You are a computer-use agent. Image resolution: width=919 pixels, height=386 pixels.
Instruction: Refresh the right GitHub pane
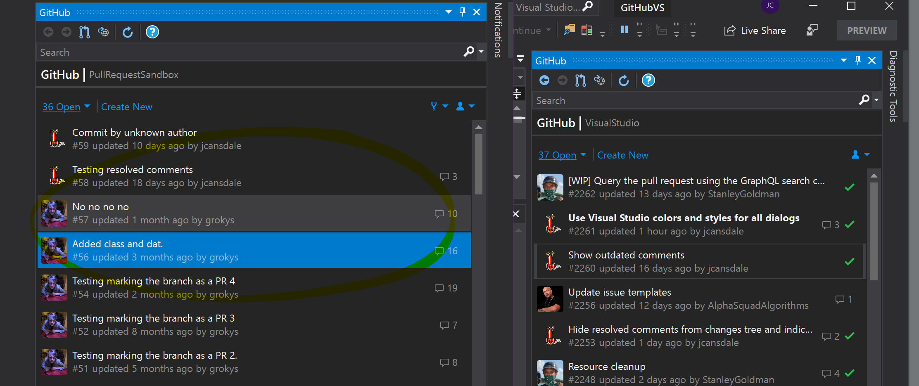click(x=624, y=80)
